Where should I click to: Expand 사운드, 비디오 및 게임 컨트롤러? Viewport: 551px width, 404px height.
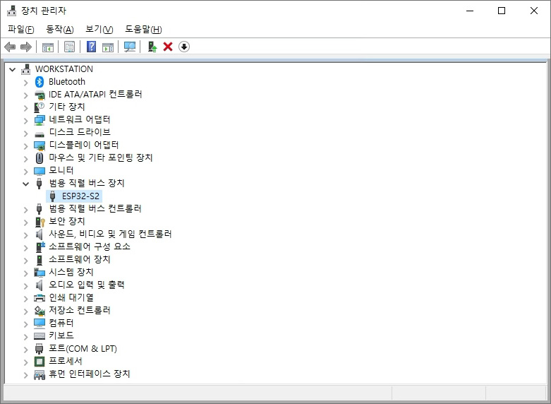(x=25, y=235)
